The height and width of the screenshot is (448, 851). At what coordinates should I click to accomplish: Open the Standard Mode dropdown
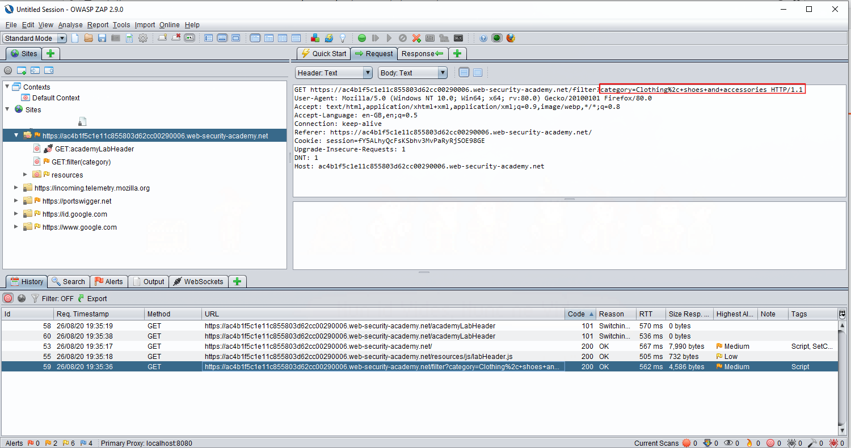(x=35, y=38)
